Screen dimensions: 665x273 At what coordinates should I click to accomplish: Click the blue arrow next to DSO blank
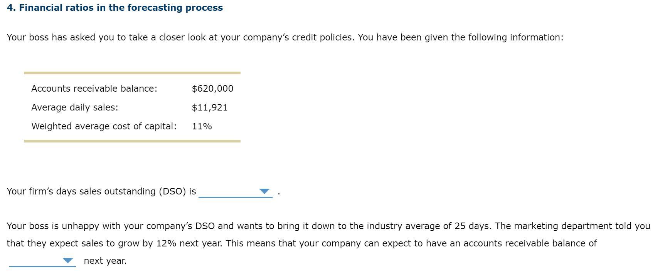pyautogui.click(x=264, y=191)
